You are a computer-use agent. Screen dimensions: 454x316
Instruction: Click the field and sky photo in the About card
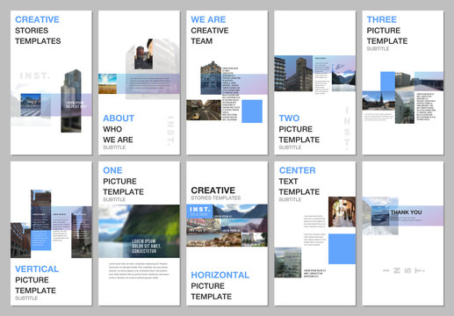(107, 83)
